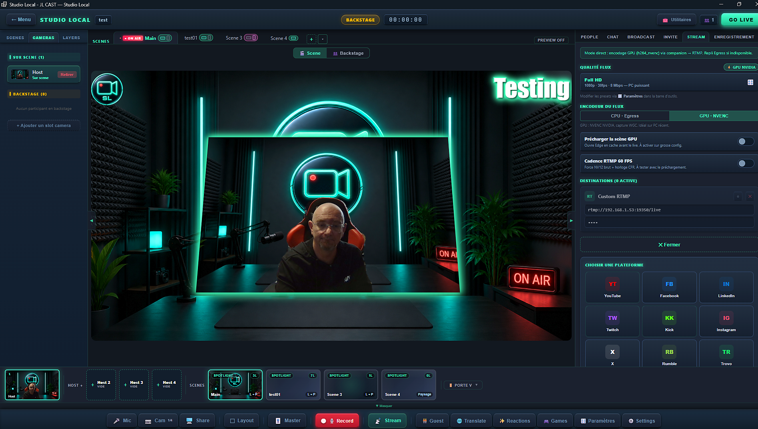Open the Master audio panel

tap(288, 421)
